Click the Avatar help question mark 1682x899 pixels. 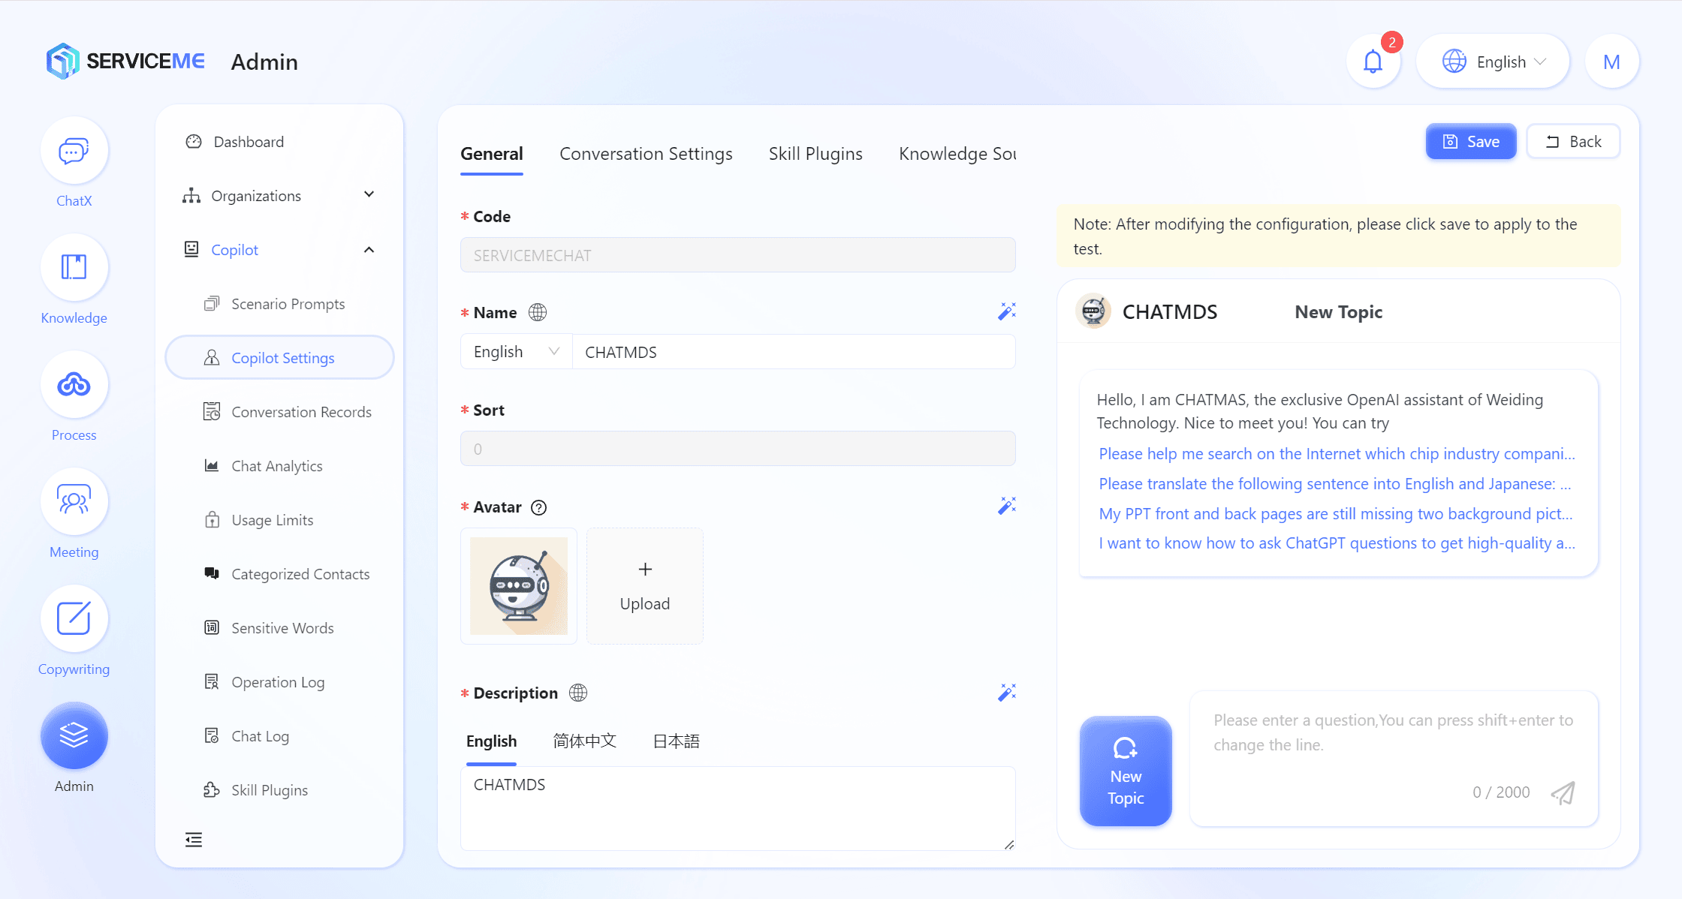[x=538, y=508]
